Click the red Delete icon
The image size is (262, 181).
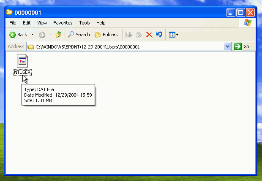(149, 35)
